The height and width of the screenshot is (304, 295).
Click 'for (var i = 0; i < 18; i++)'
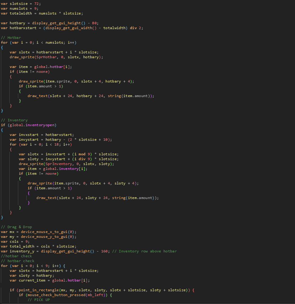[x=41, y=144]
